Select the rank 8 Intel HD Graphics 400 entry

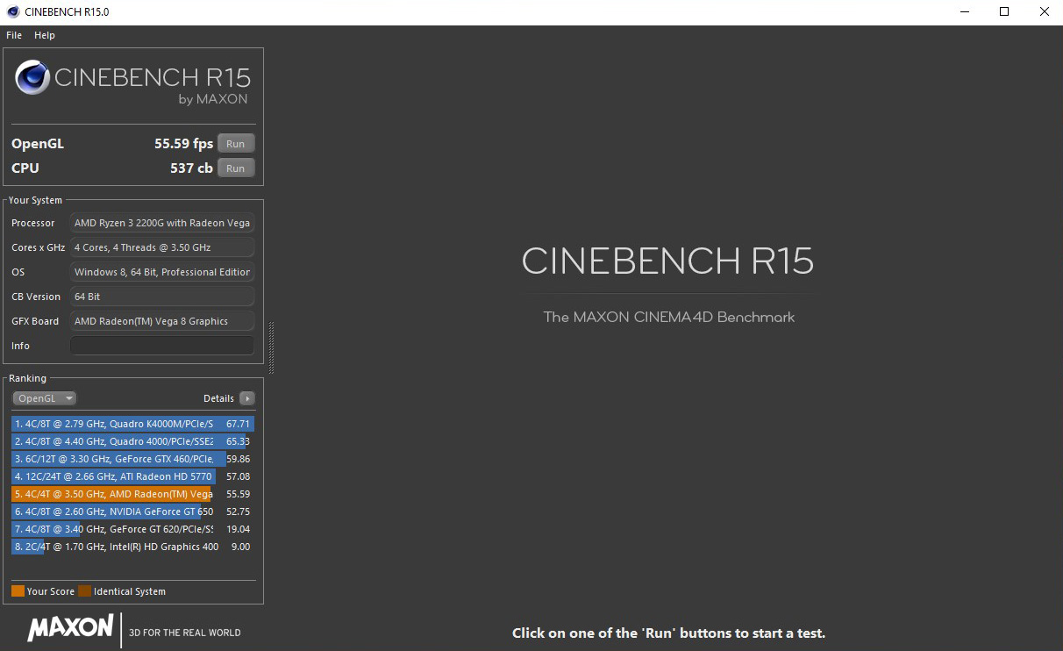114,547
